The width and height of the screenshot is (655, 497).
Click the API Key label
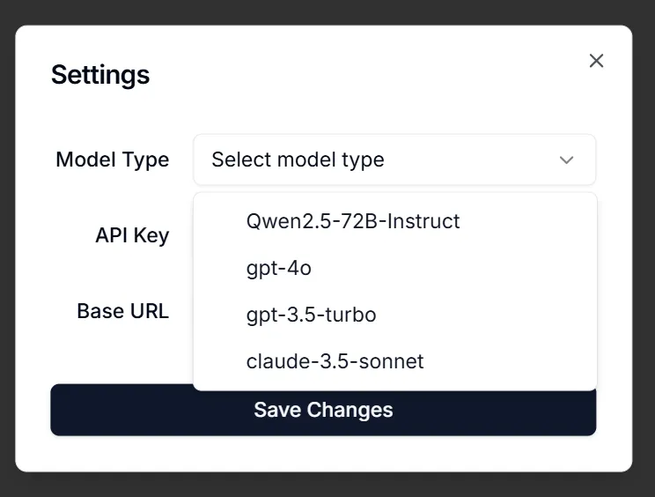132,235
